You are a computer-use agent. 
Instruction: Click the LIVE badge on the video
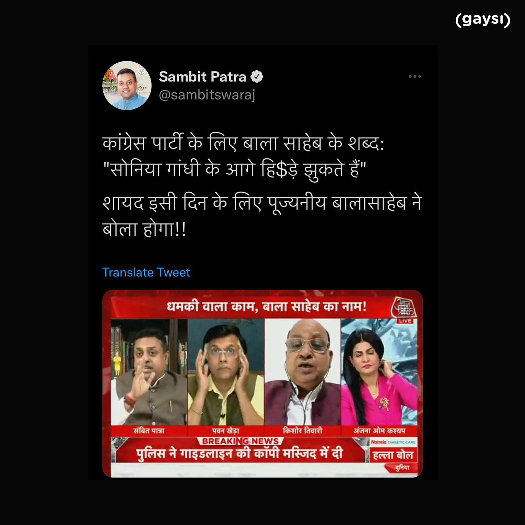pyautogui.click(x=405, y=321)
